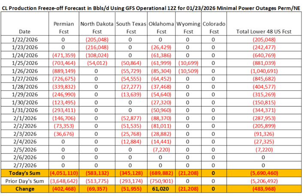The width and height of the screenshot is (307, 196).
Task: Click the Prior Day's Sum row label
Action: click(x=28, y=180)
